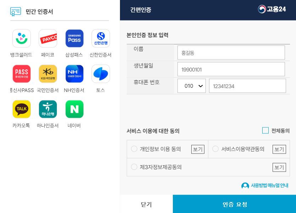The width and height of the screenshot is (296, 213).
Task: Select the Naver (네이버) authentication icon
Action: coord(75,109)
